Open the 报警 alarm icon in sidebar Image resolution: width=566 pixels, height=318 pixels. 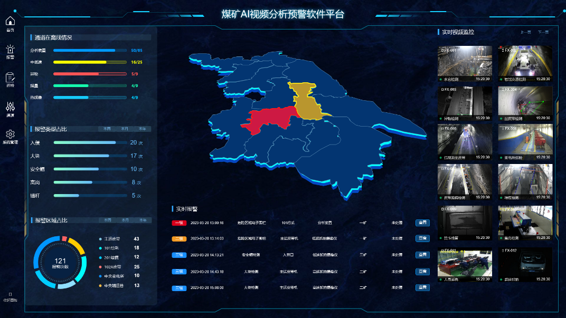pos(9,49)
